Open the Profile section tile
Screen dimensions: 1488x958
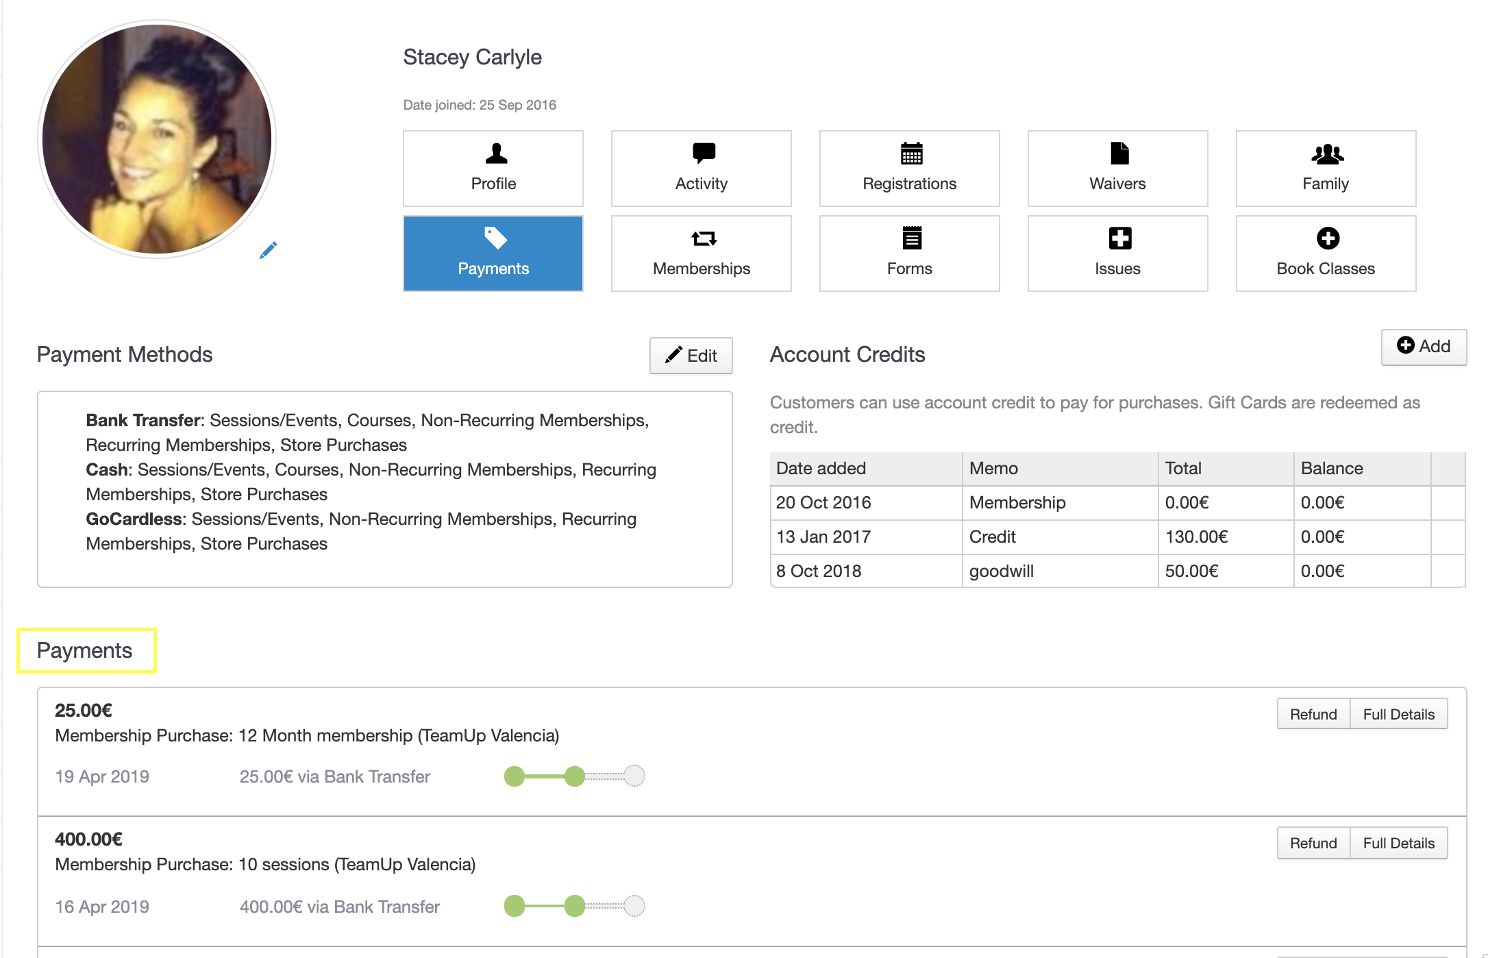pyautogui.click(x=493, y=169)
